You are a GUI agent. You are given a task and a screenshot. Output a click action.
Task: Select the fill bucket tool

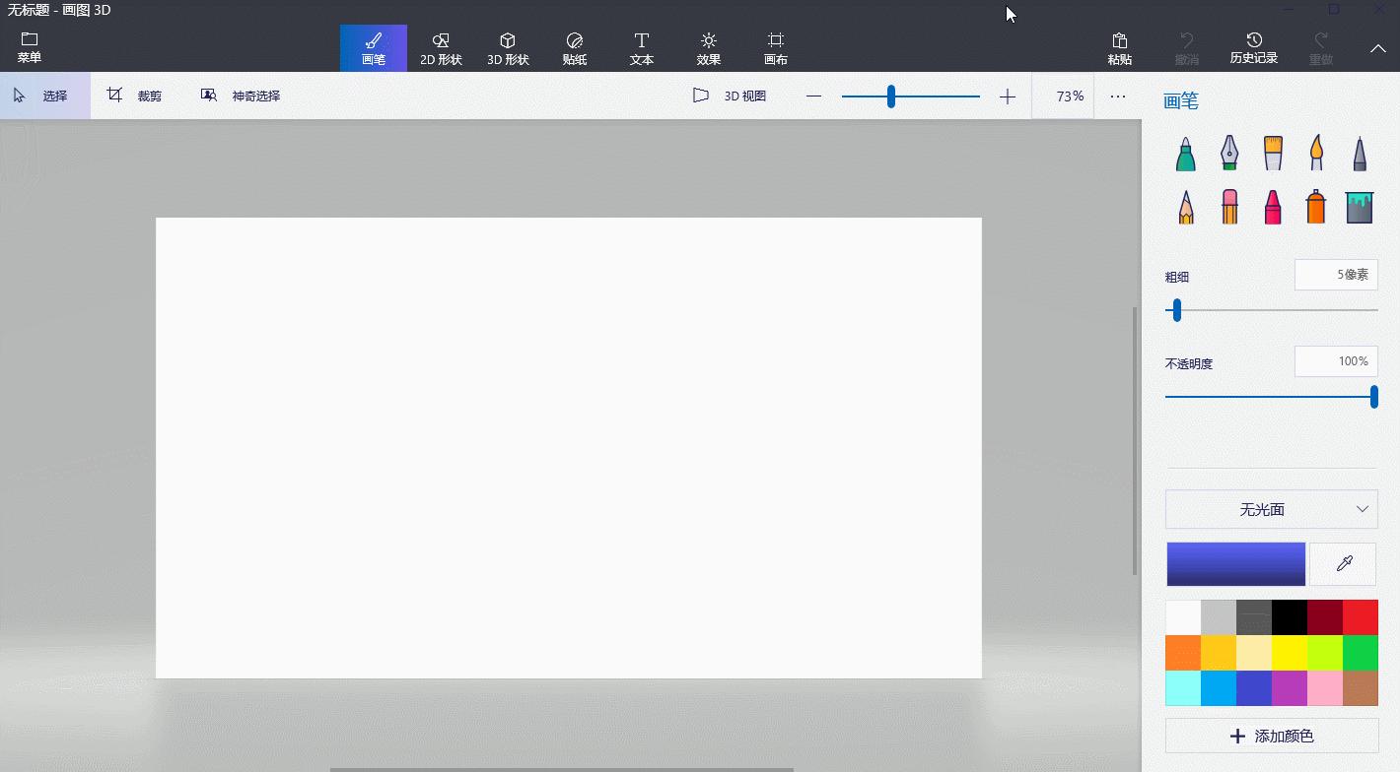pyautogui.click(x=1360, y=207)
